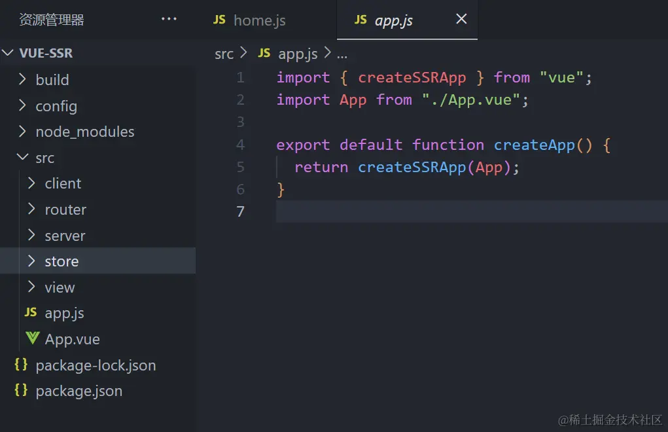The image size is (668, 432).
Task: Click the JS icon on app.js tab
Action: [360, 20]
